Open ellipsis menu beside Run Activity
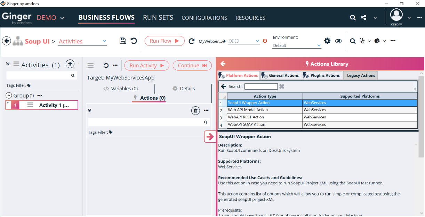The height and width of the screenshot is (217, 425). click(x=115, y=65)
